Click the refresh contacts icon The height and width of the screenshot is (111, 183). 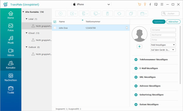pyautogui.click(x=119, y=14)
